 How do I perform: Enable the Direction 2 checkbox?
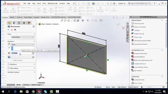click(8, 64)
